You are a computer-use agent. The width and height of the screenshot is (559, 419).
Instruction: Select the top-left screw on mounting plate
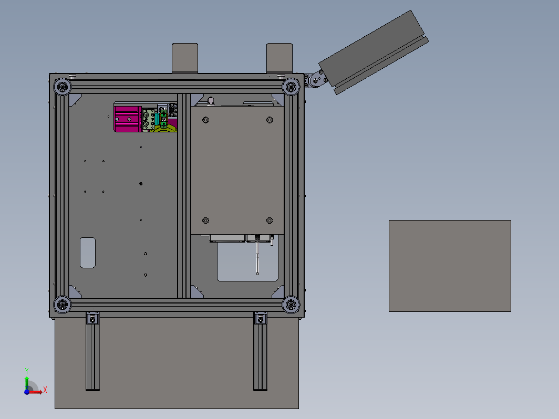point(206,120)
